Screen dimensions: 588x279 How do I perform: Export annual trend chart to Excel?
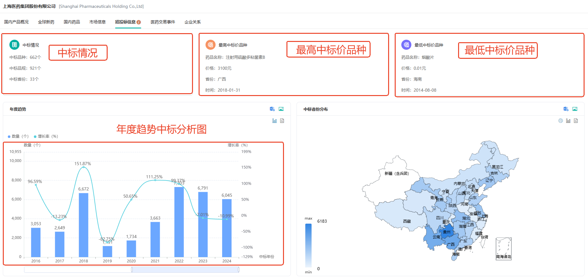tap(272, 109)
